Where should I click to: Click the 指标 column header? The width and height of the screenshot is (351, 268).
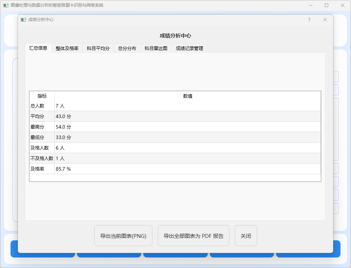pyautogui.click(x=42, y=96)
